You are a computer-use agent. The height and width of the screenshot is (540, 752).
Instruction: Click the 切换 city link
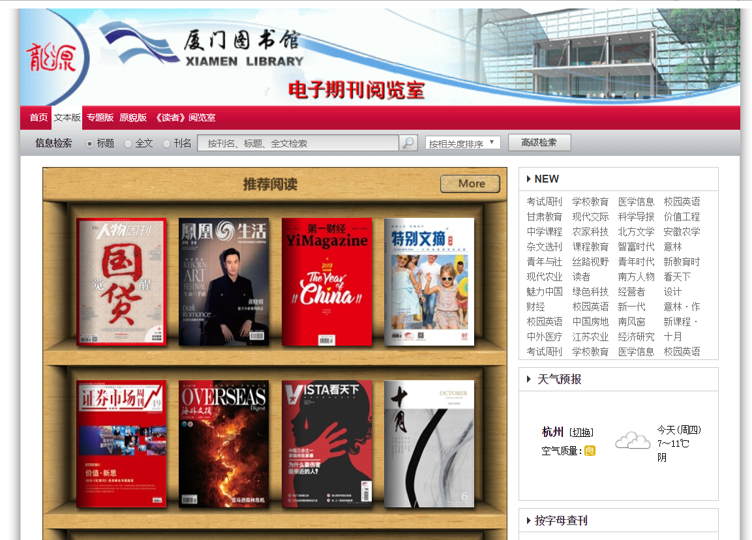coord(581,432)
